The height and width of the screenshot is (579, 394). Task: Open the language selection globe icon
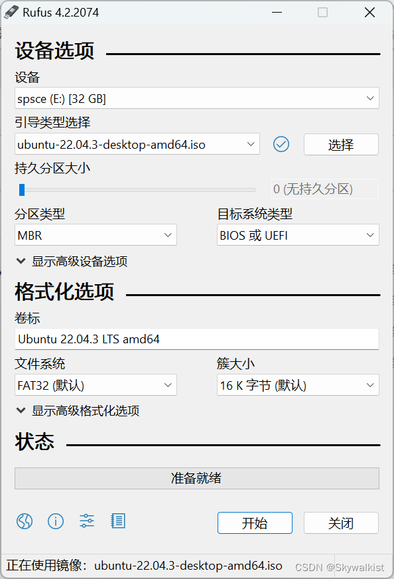[x=25, y=521]
